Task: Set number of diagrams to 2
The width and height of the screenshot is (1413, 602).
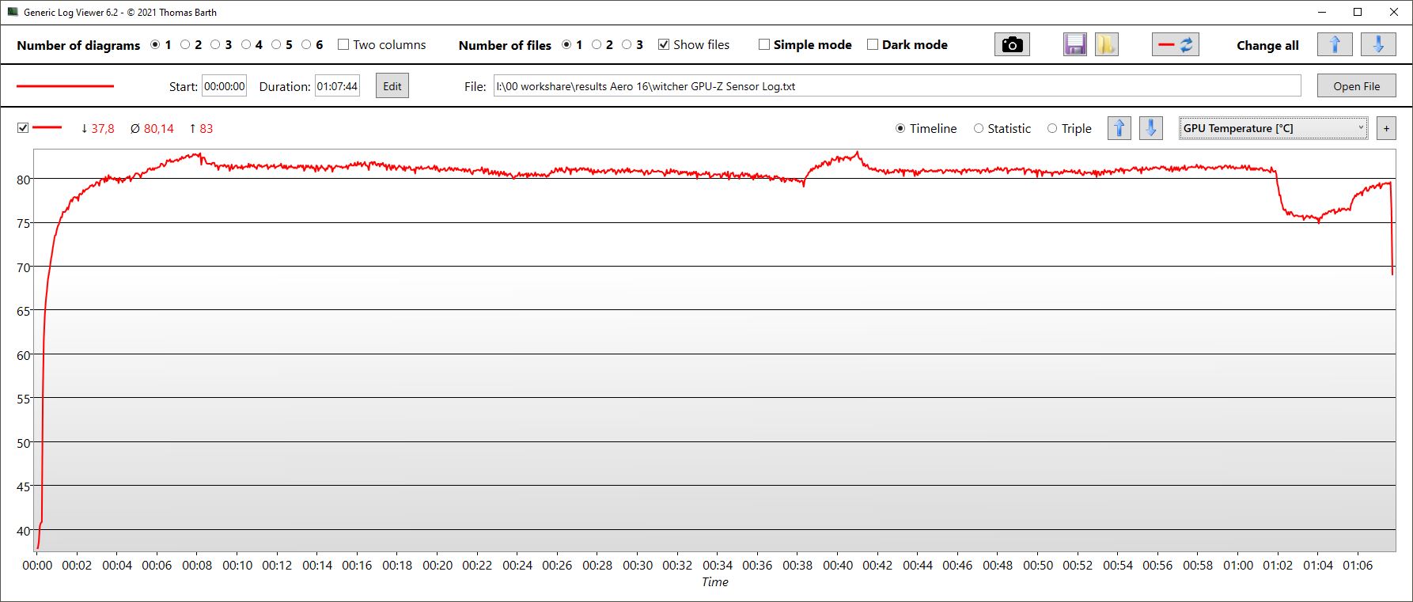Action: click(x=185, y=45)
